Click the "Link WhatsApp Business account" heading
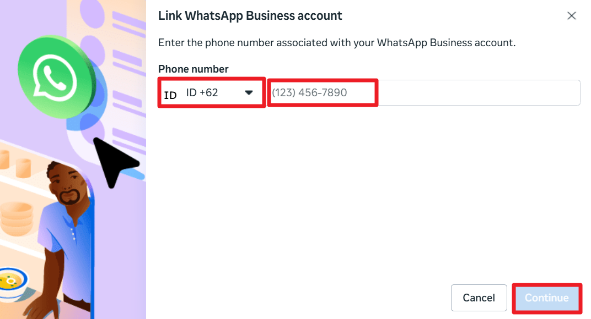 click(x=250, y=15)
